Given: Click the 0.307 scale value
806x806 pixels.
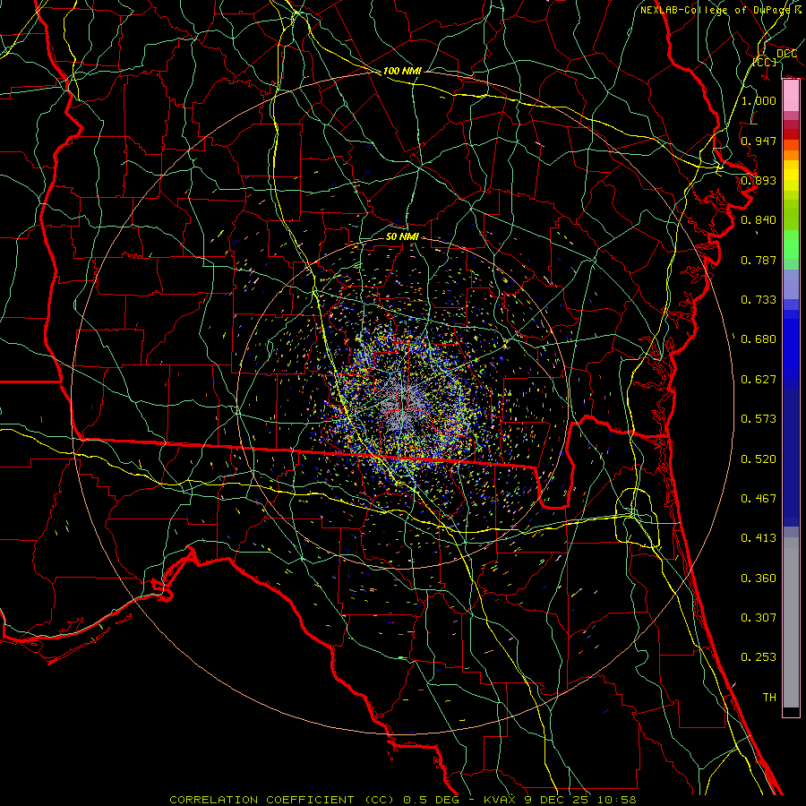Looking at the screenshot, I should click(x=759, y=618).
